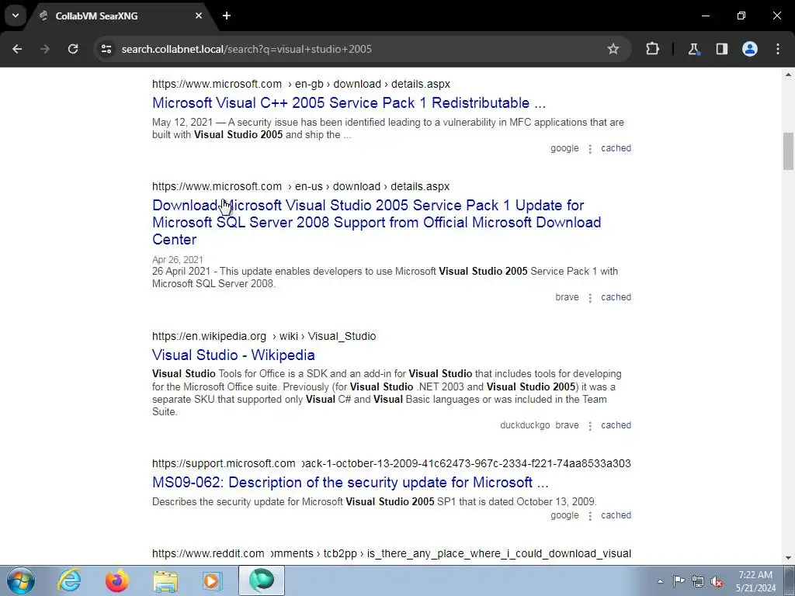The height and width of the screenshot is (596, 795).
Task: Open the Windows Start menu
Action: pyautogui.click(x=21, y=580)
